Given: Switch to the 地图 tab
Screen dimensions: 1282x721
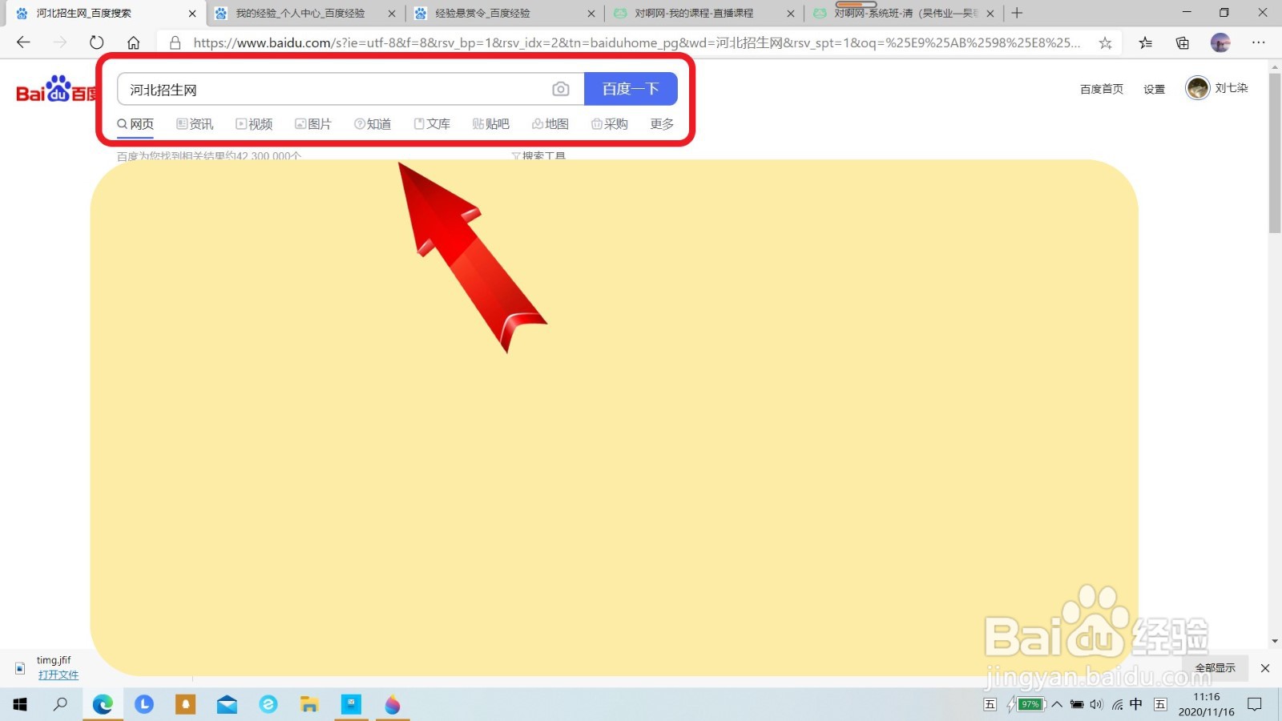Looking at the screenshot, I should (x=550, y=124).
